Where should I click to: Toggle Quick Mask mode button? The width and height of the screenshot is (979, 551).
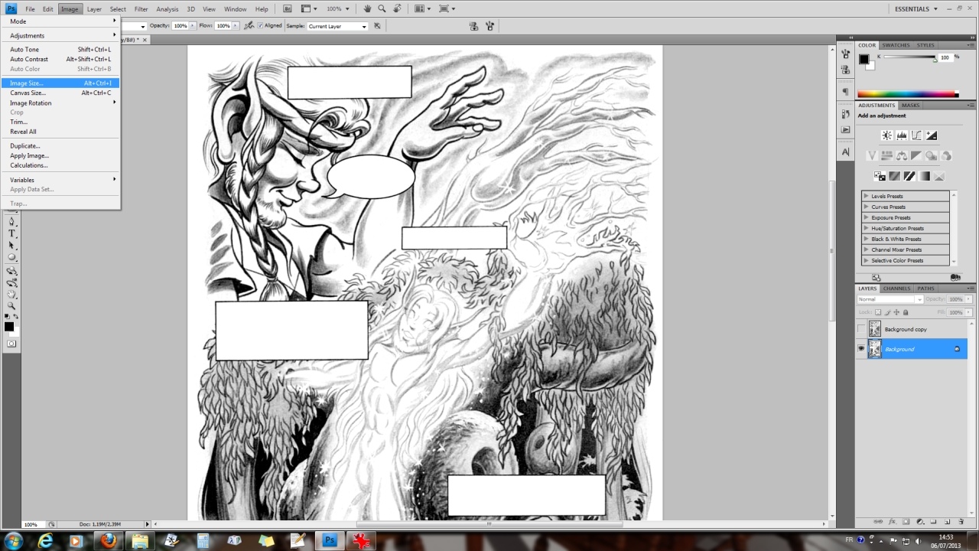pyautogui.click(x=11, y=344)
